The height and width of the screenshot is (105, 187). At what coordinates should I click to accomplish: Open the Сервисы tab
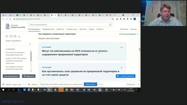click(x=100, y=29)
